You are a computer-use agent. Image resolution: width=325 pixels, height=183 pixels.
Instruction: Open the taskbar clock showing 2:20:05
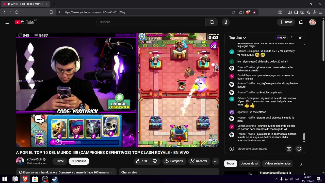tap(307, 179)
